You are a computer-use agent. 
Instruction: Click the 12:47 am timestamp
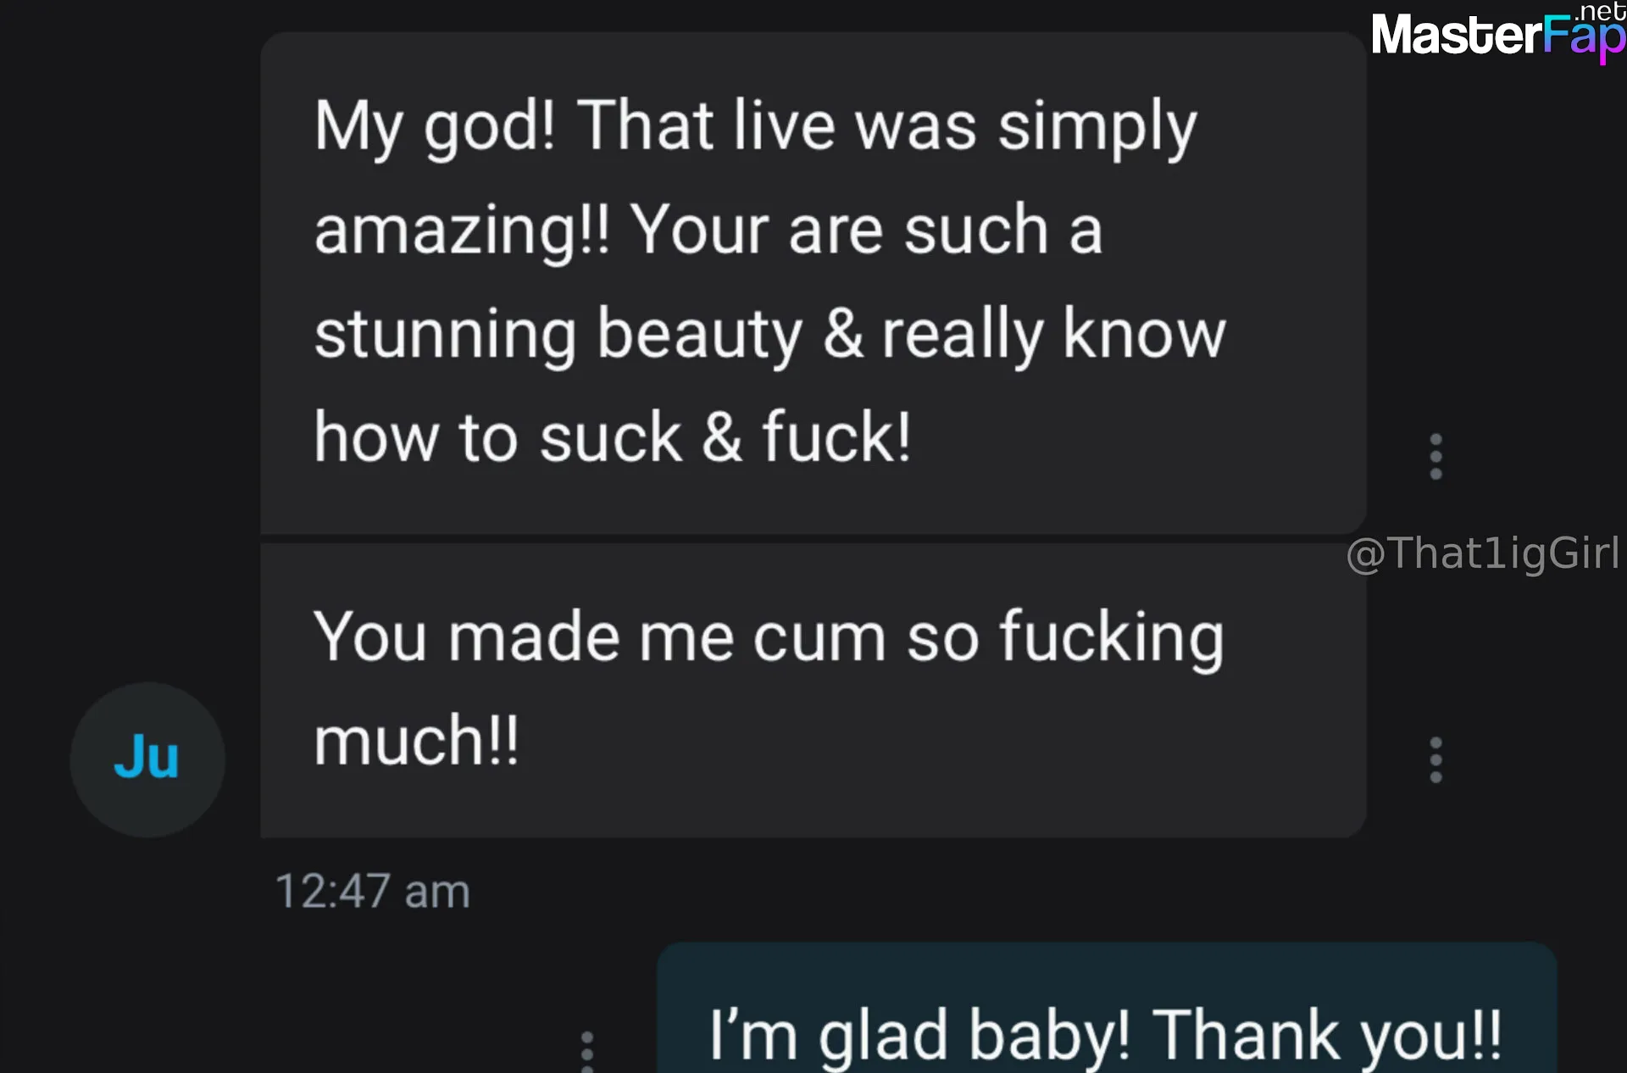(x=372, y=892)
